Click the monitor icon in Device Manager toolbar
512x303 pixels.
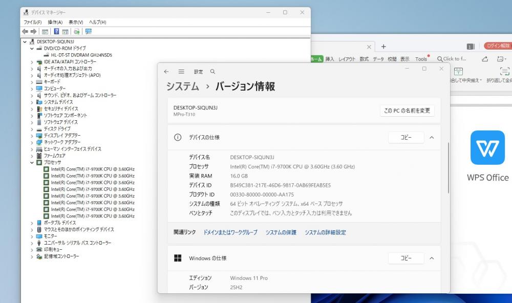pyautogui.click(x=88, y=31)
